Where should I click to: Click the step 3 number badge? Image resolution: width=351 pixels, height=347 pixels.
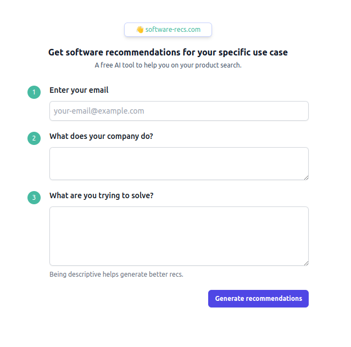34,198
